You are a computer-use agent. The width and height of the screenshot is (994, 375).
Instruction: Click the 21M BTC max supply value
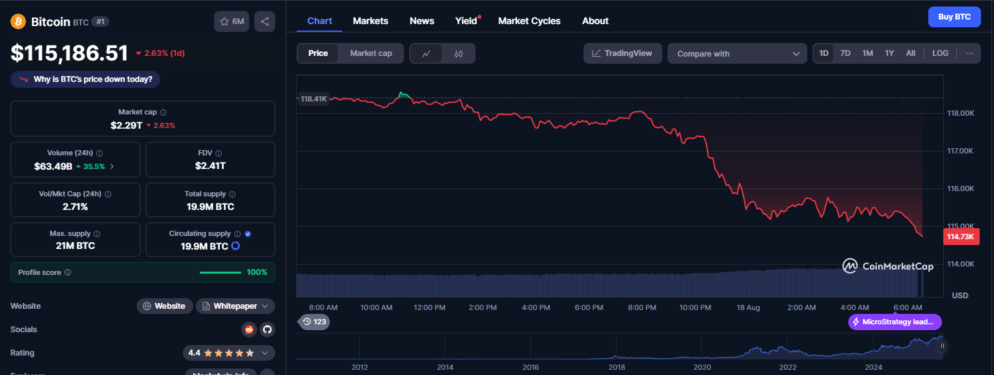pyautogui.click(x=75, y=246)
